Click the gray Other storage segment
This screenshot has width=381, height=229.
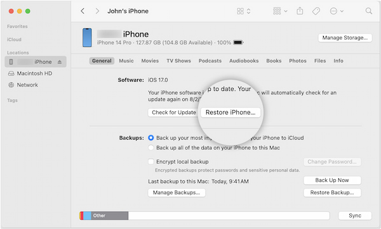(110, 216)
